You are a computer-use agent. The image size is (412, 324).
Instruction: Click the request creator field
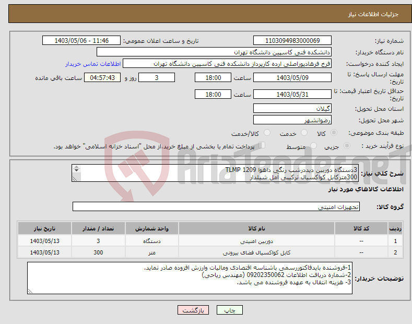click(x=227, y=64)
